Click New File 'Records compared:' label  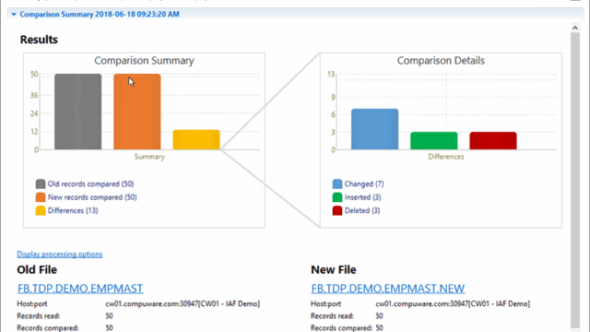(x=342, y=328)
